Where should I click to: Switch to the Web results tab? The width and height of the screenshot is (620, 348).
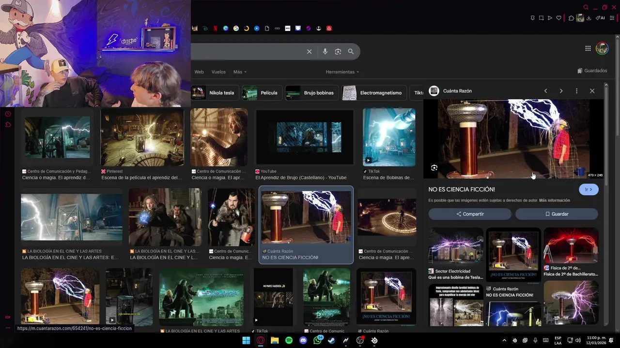199,72
